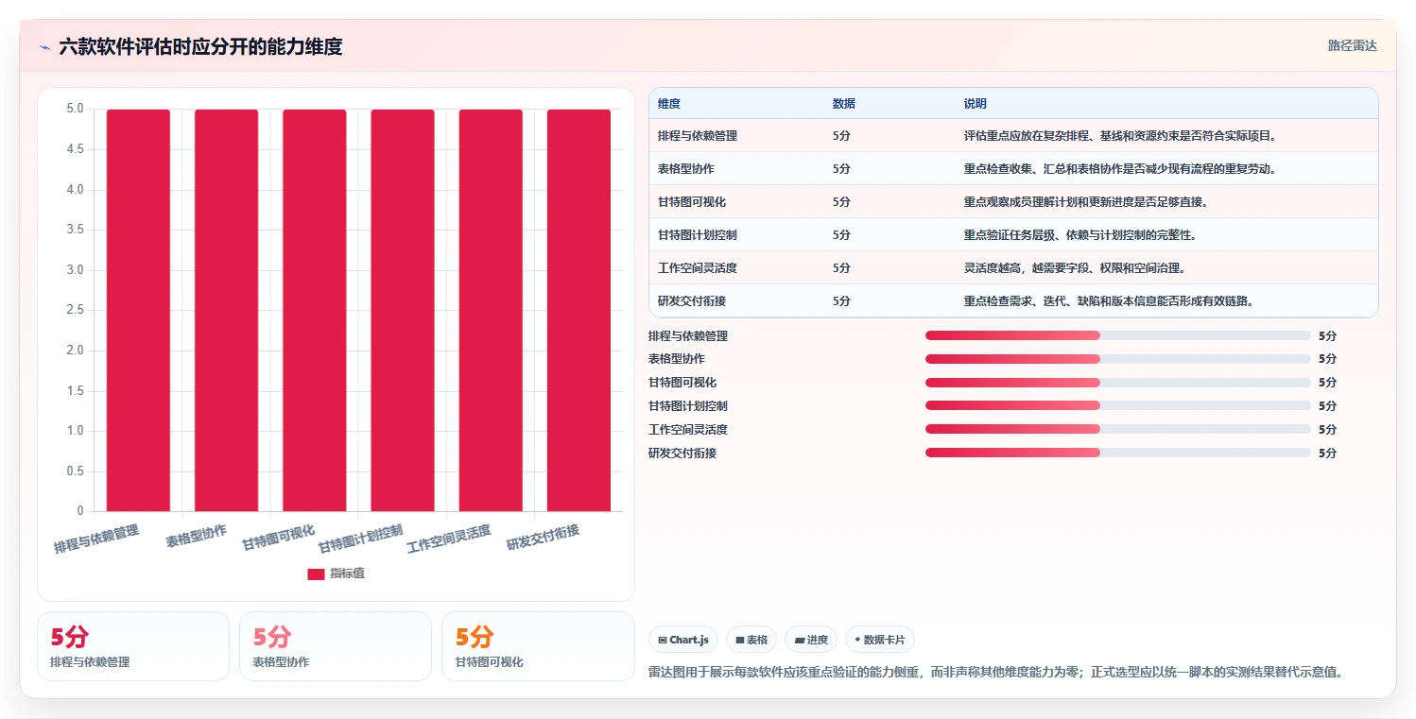
Task: Select the 工作空间灵活度 chart bar
Action: click(491, 310)
